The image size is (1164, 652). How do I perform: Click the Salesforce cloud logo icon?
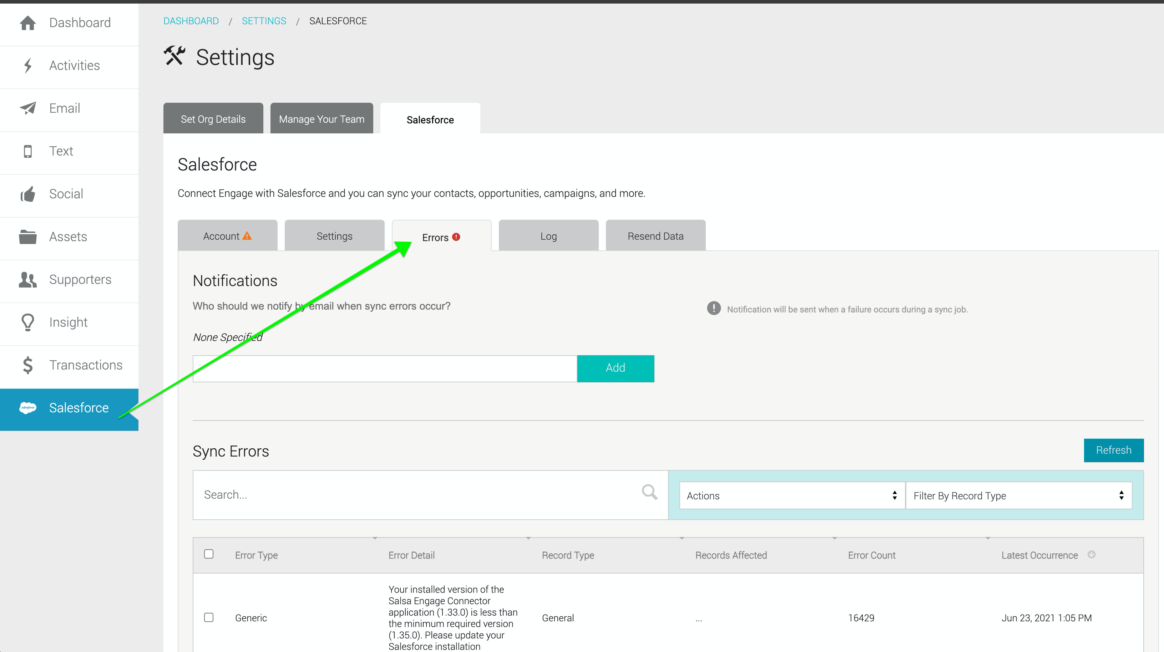(x=28, y=408)
